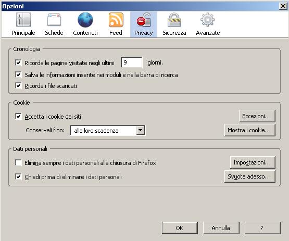Screen dimensions: 289x241
Task: Enable 'Elimina sempre i dati personali' checkbox
Action: point(18,163)
